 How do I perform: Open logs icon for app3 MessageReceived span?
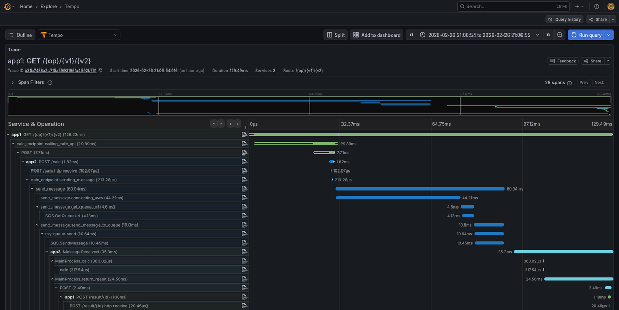245,252
